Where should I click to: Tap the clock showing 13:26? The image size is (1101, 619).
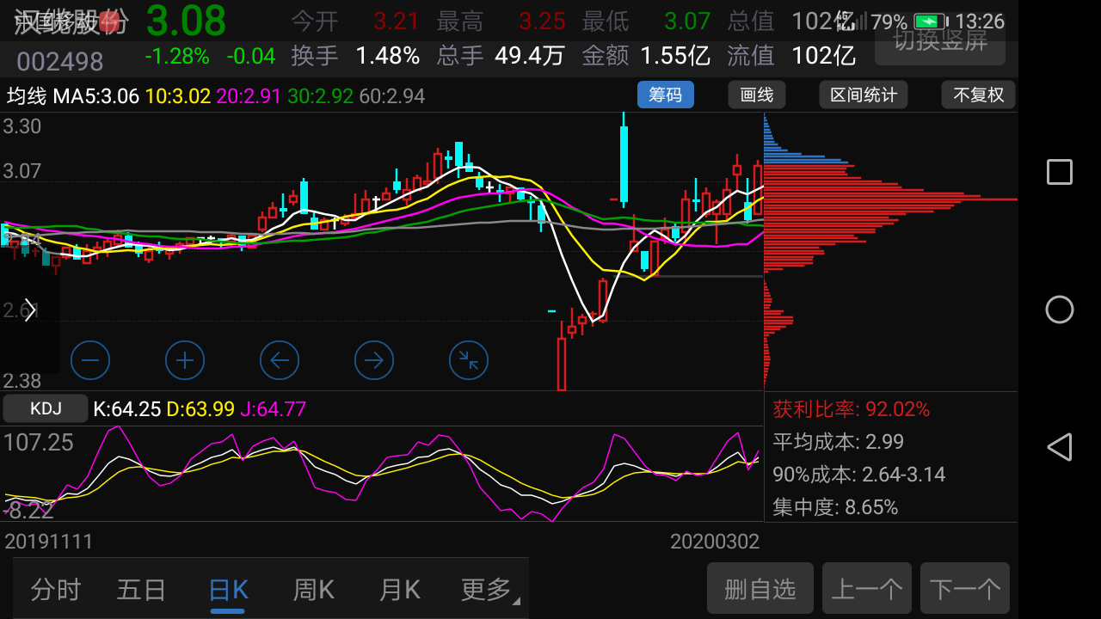point(980,21)
